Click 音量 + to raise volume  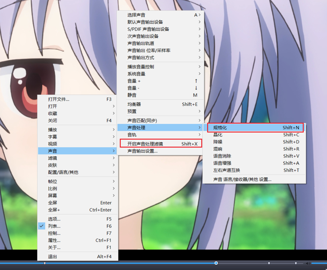pos(160,81)
